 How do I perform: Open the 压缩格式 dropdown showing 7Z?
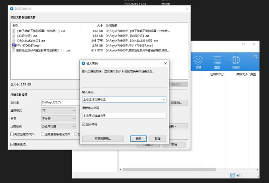pos(58,111)
